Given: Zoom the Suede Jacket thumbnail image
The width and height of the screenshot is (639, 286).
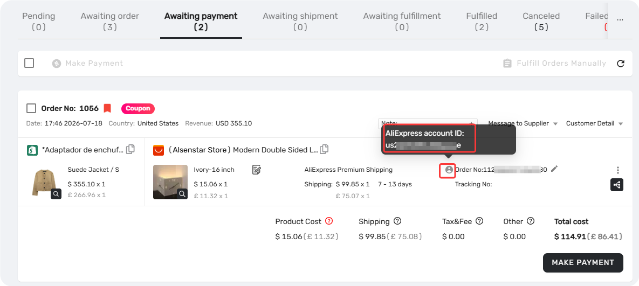Looking at the screenshot, I should (x=56, y=194).
